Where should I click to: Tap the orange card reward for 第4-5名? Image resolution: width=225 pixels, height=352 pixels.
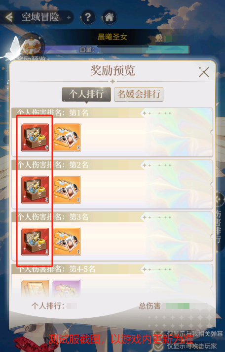(x=35, y=289)
